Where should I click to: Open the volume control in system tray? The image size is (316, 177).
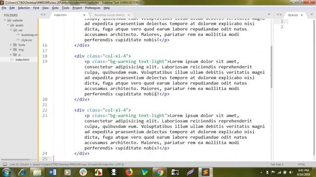(x=291, y=173)
